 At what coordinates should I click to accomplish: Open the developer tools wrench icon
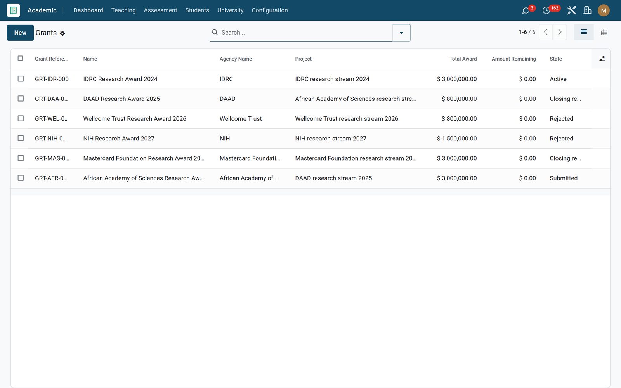click(571, 10)
